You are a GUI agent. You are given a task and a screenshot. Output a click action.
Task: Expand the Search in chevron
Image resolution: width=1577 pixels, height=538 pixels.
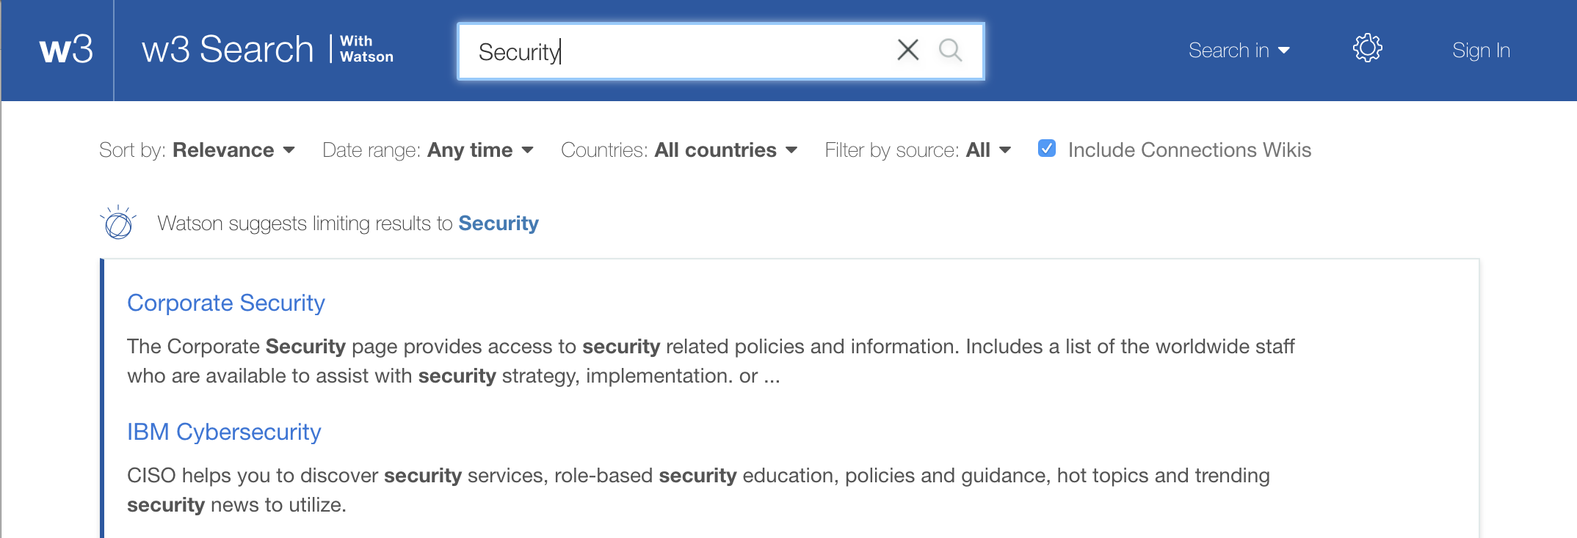point(1286,51)
